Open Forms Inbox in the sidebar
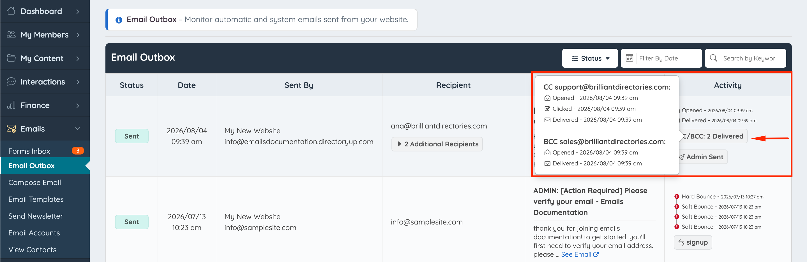This screenshot has height=262, width=807. coord(29,151)
